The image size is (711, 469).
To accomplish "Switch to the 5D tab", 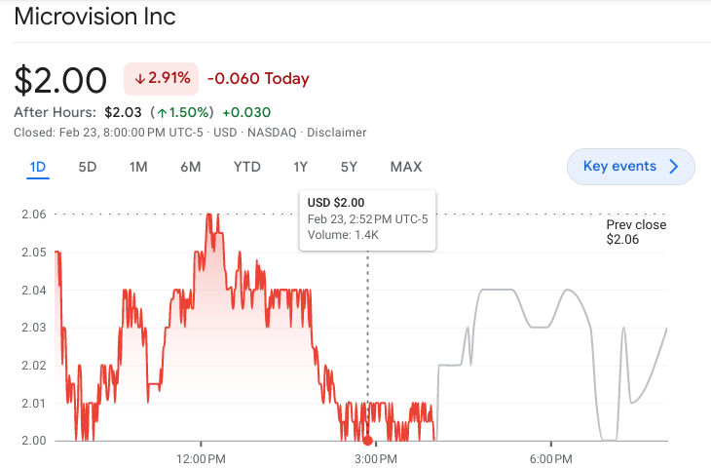I will [88, 167].
